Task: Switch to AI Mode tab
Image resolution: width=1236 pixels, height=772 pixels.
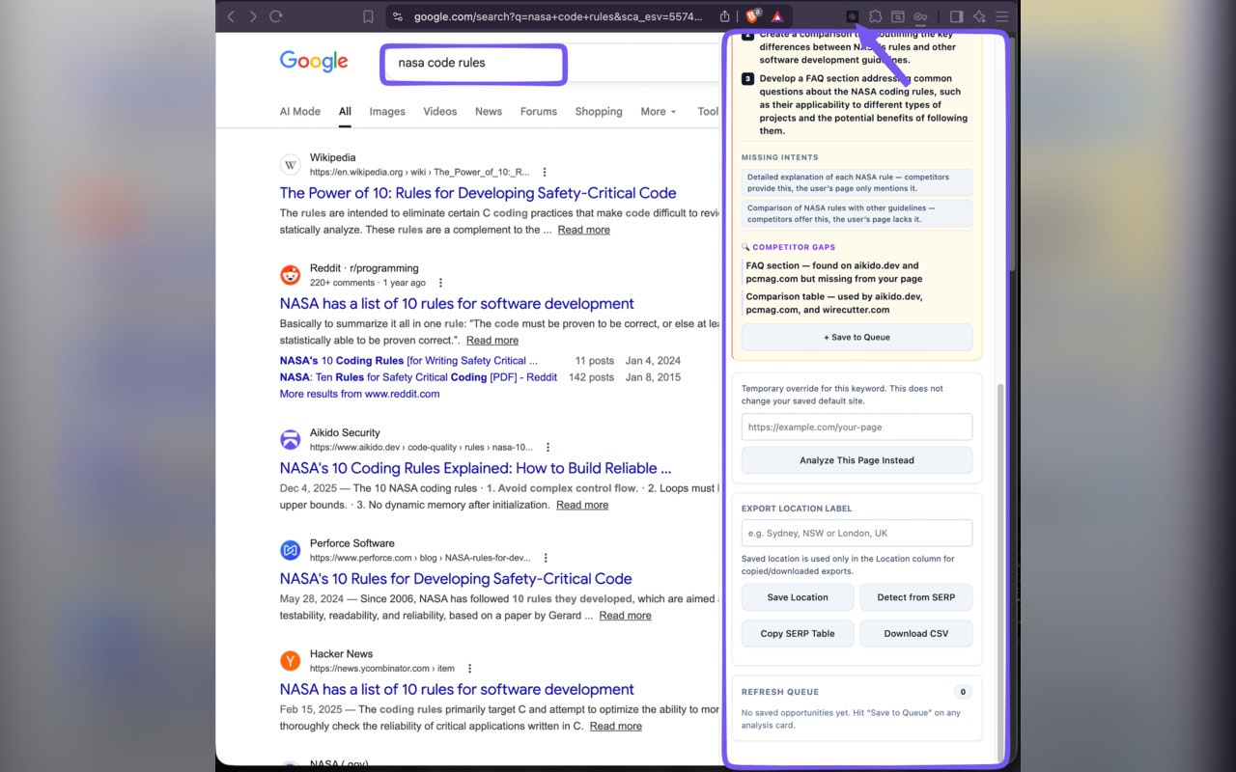Action: (x=300, y=112)
